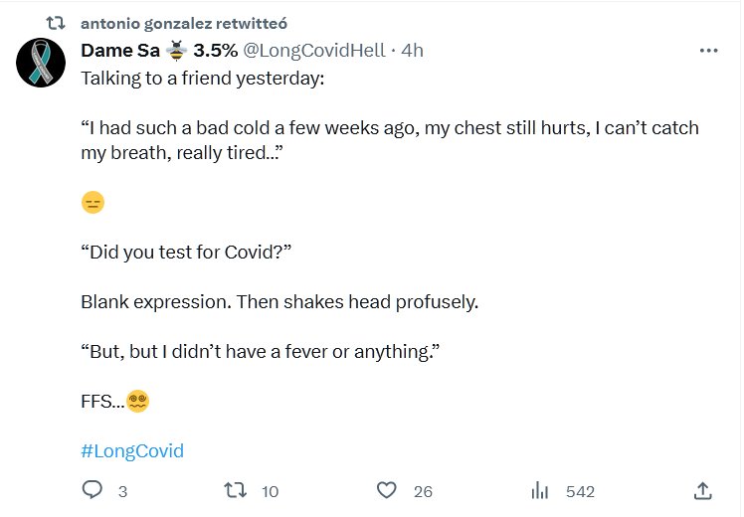Open view analytics bar chart icon
744x517 pixels.
541,490
